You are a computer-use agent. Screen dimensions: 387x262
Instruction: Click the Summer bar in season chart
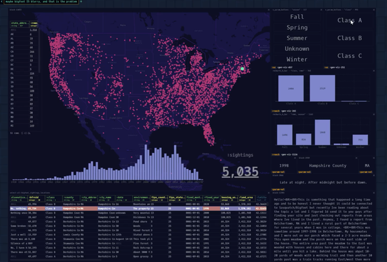coord(322,132)
